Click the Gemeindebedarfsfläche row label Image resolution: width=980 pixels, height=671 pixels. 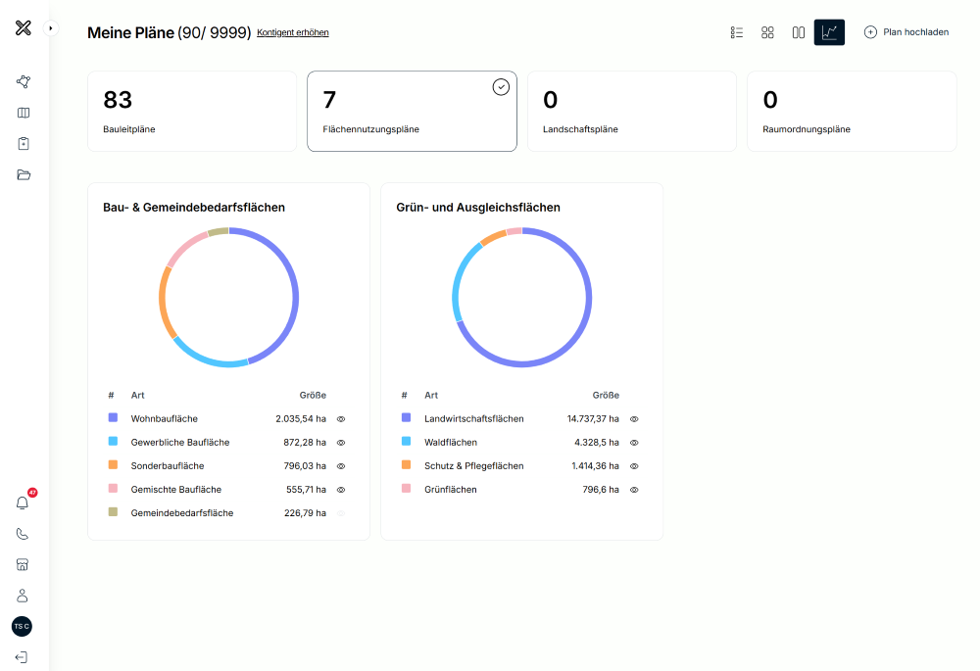[182, 513]
